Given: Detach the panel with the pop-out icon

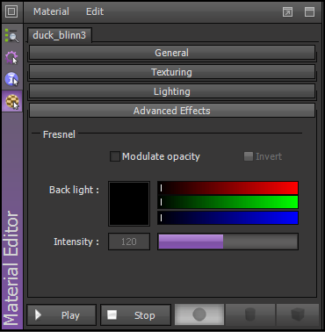Looking at the screenshot, I should click(287, 12).
